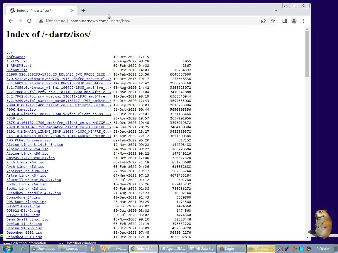The height and width of the screenshot is (253, 338).
Task: Click the 3:00 AM taskbar clock
Action: coord(323,249)
